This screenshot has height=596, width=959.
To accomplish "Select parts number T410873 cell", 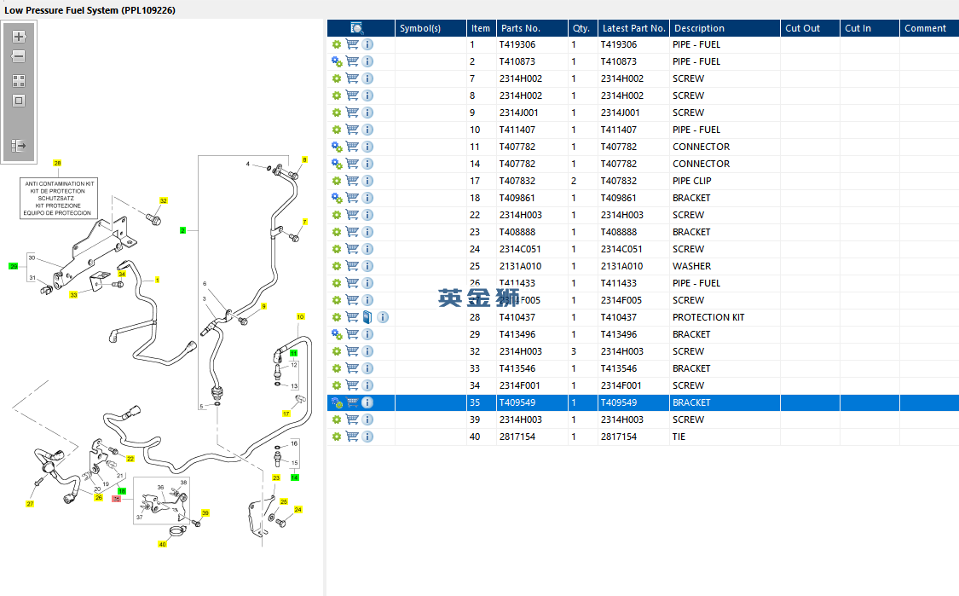I will (532, 61).
